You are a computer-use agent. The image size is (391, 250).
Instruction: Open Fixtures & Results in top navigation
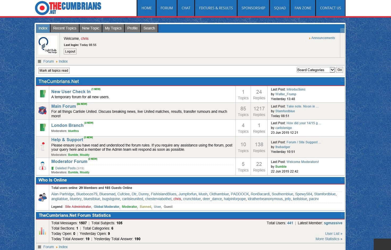click(x=216, y=8)
